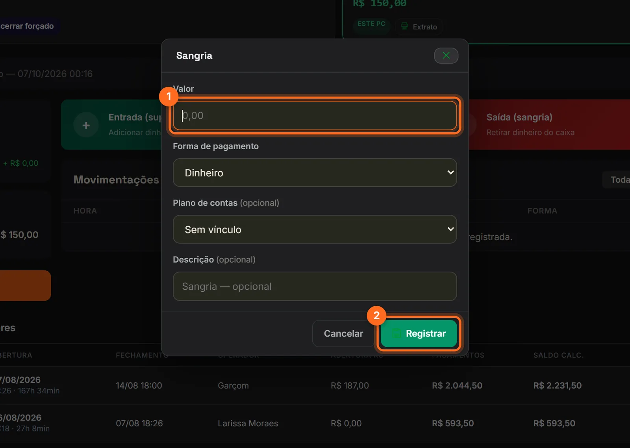
Task: Open the Forma de pagamento dropdown (Dinheiro)
Action: 315,173
